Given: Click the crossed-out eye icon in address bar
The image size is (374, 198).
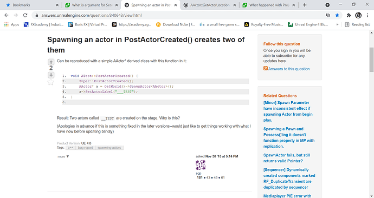Looking at the screenshot, I should tap(328, 15).
